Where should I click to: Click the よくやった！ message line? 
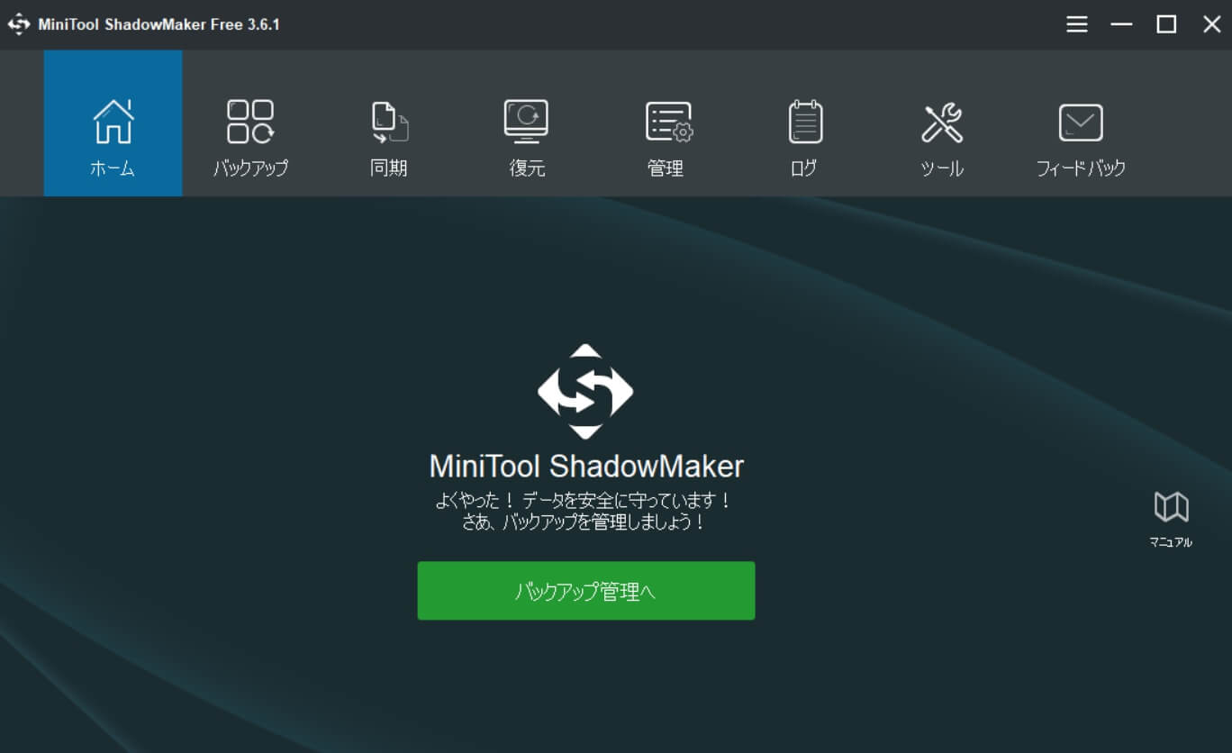[584, 501]
